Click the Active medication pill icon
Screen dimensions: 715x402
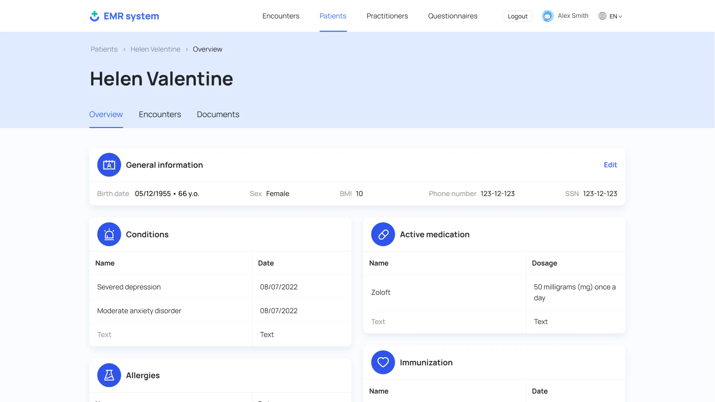(x=383, y=234)
